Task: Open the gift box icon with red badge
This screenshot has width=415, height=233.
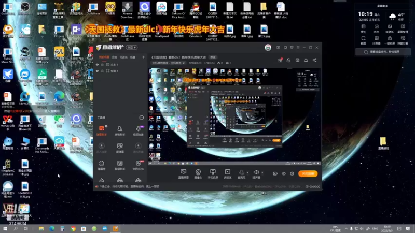Action: (280, 60)
